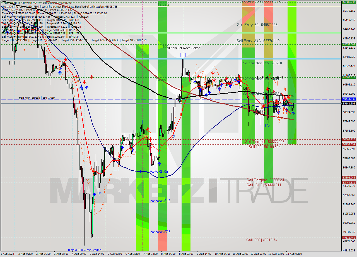
Task: Click the red 53444.611 price tag
Action: 349,183
